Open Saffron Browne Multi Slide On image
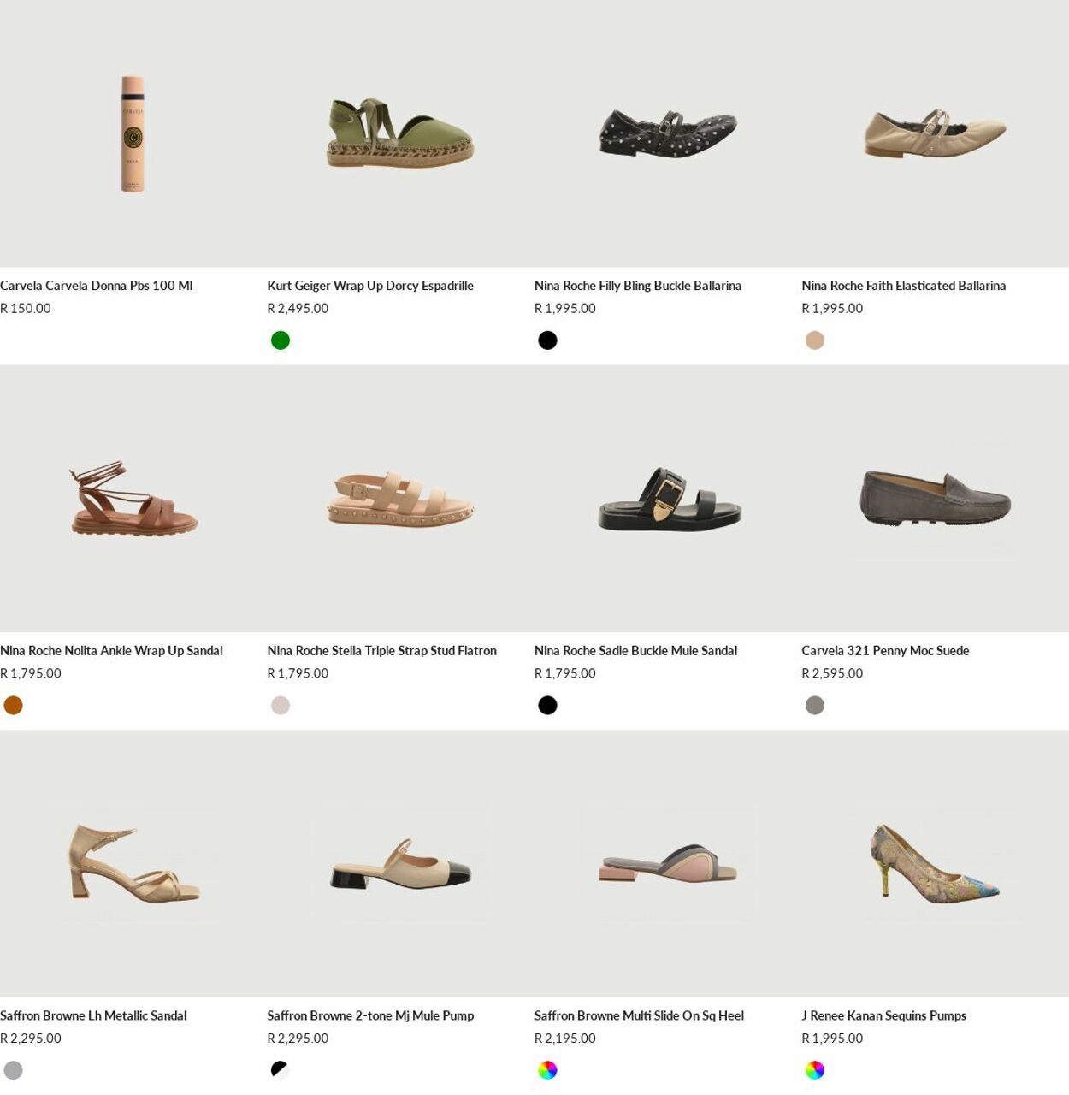Image resolution: width=1069 pixels, height=1095 pixels. click(x=668, y=864)
